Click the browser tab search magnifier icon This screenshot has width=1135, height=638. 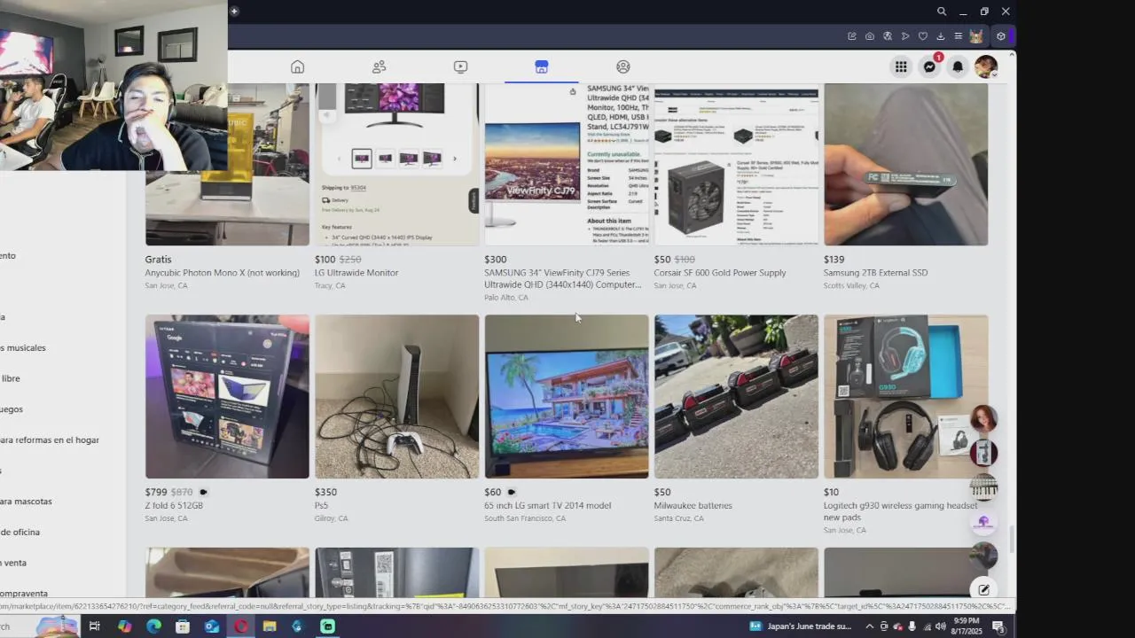[x=942, y=12]
